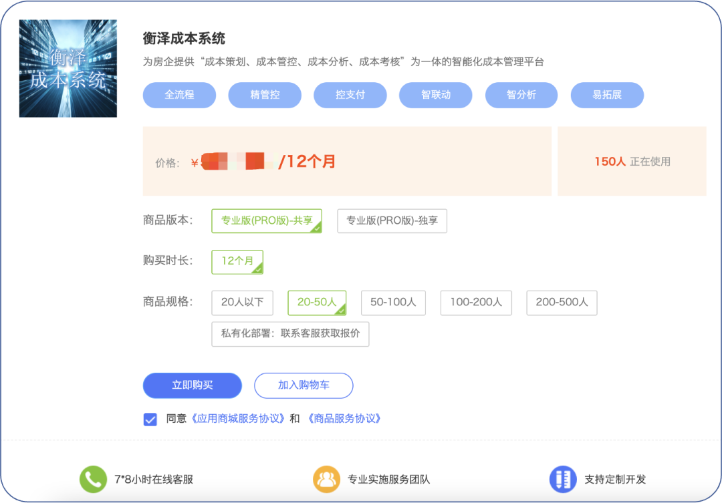Select the 100-200人 size option
The height and width of the screenshot is (503, 722).
(475, 303)
